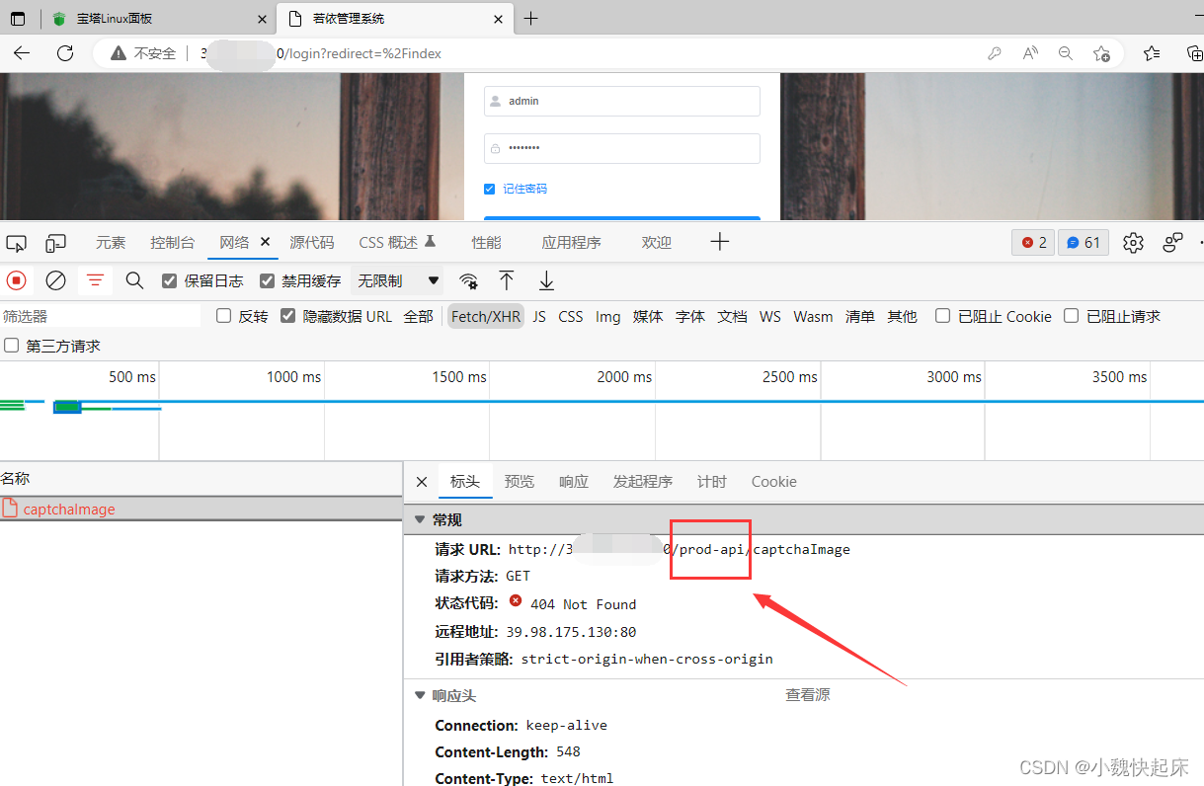This screenshot has height=786, width=1204.
Task: Select the 全部 request type filter
Action: tap(418, 317)
